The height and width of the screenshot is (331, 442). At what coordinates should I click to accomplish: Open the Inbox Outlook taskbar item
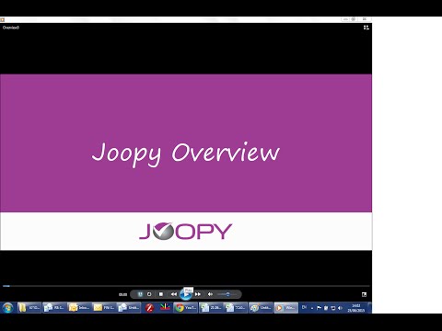pyautogui.click(x=79, y=307)
